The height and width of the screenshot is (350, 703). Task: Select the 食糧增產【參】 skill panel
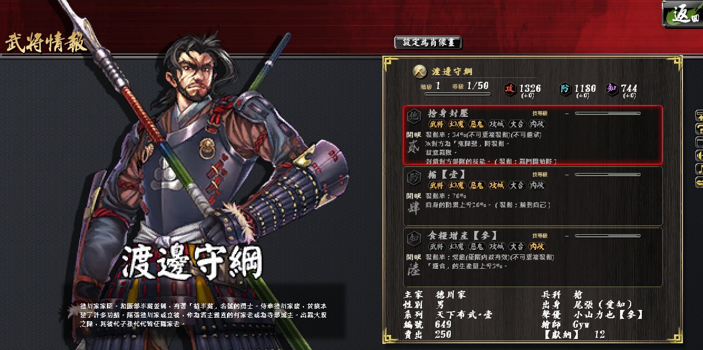pyautogui.click(x=533, y=257)
